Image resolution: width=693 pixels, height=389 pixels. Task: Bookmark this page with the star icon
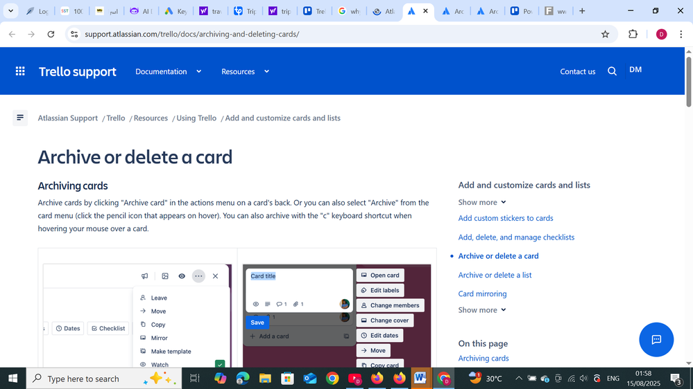[605, 34]
